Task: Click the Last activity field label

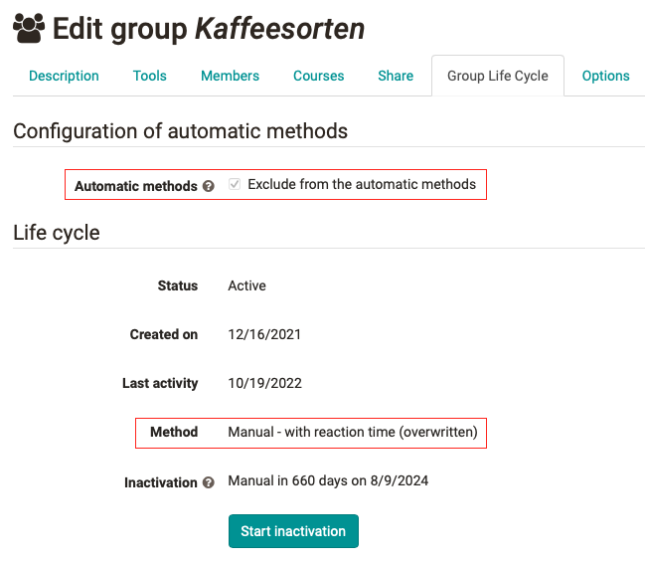Action: pyautogui.click(x=160, y=383)
